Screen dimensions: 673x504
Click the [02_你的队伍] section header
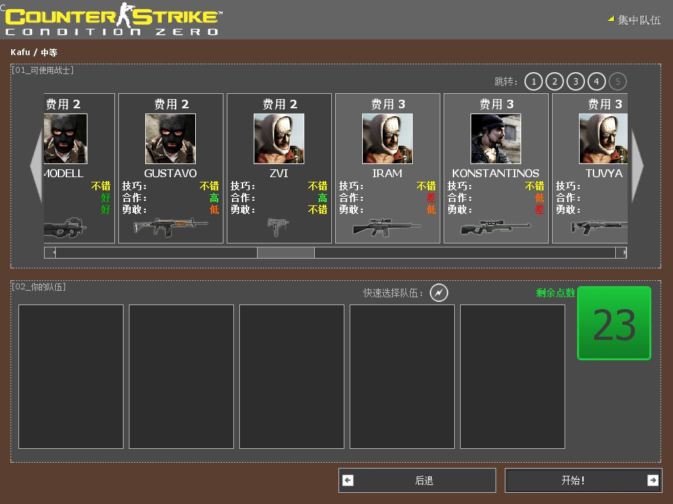[39, 287]
